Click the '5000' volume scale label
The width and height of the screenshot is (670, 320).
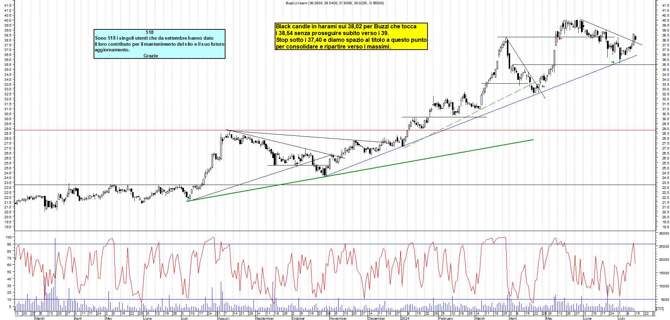(x=665, y=299)
